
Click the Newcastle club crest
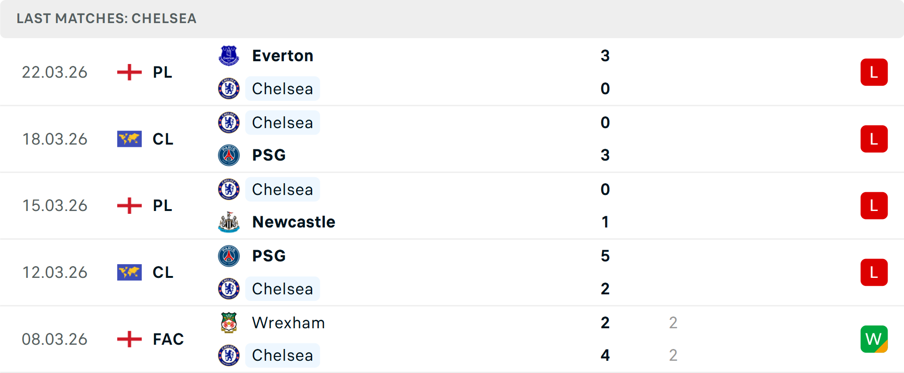click(229, 222)
